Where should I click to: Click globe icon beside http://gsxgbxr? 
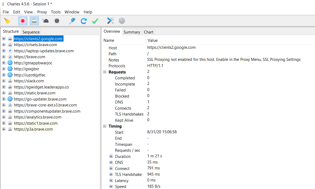(x=10, y=69)
